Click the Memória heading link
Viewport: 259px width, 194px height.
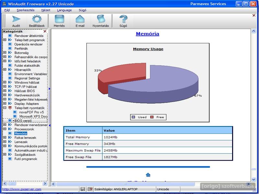(148, 34)
